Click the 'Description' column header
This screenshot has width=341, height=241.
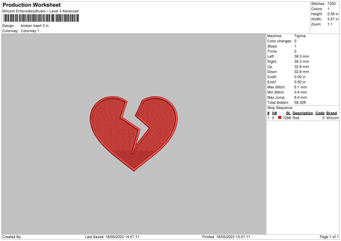[x=302, y=113]
